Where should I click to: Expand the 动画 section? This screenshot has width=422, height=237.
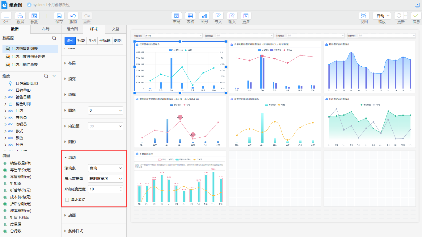point(72,215)
